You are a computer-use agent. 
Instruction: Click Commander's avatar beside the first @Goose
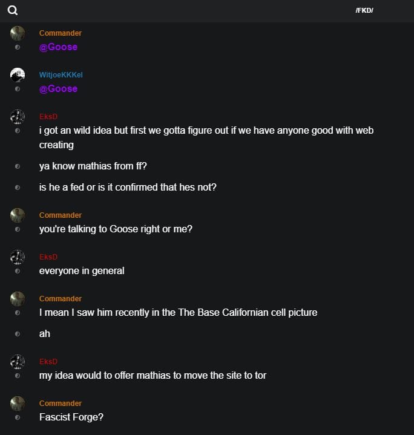pos(18,33)
